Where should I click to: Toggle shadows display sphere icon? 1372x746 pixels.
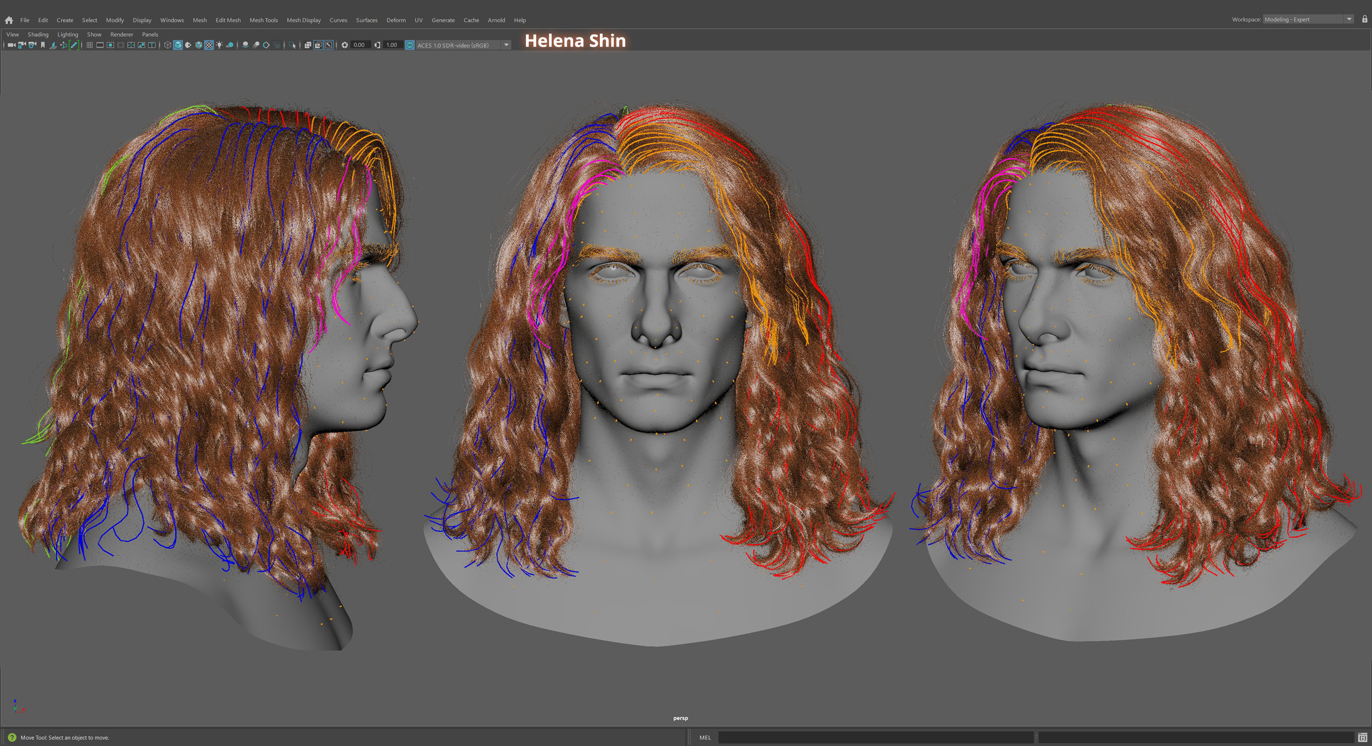[230, 45]
